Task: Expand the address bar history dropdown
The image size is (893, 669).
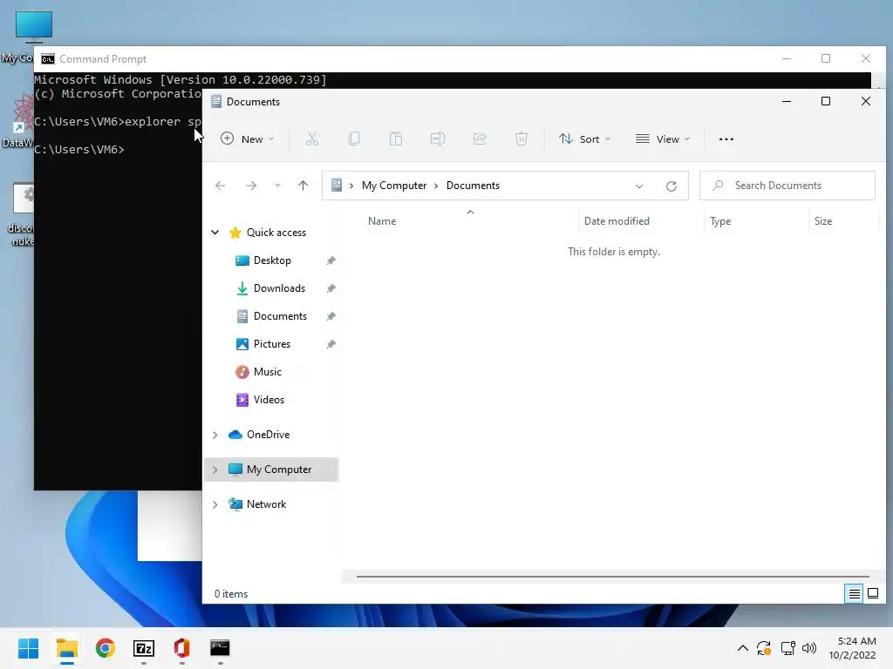Action: (639, 186)
